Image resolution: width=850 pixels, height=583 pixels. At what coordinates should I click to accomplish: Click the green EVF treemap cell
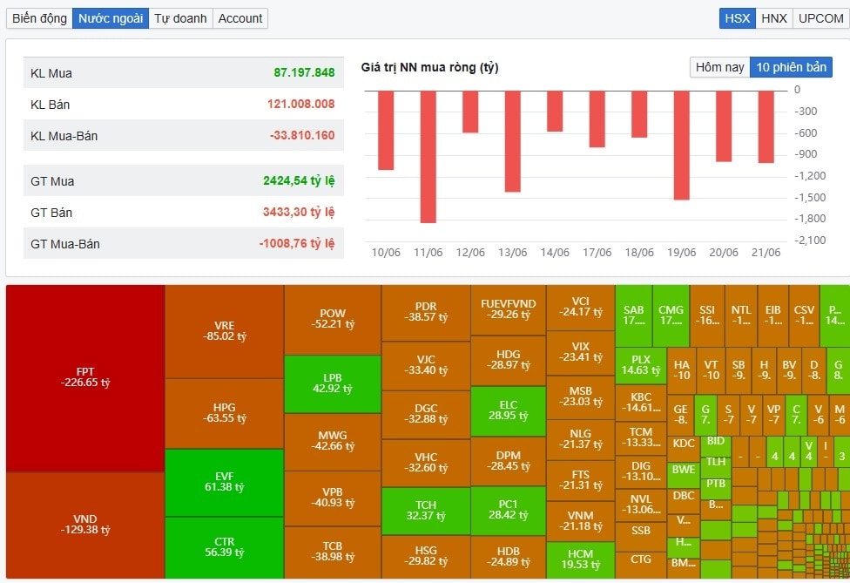[x=225, y=483]
